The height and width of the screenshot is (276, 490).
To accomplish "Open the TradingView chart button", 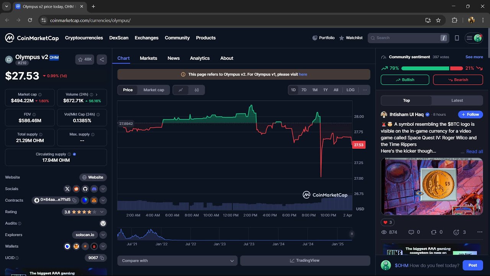I will 305,261.
